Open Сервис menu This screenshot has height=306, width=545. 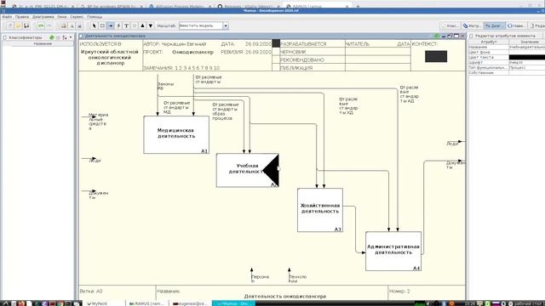point(77,17)
